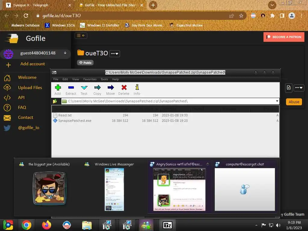308x231 pixels.
Task: Click the 7-Zip Info toolbar icon
Action: click(x=137, y=90)
